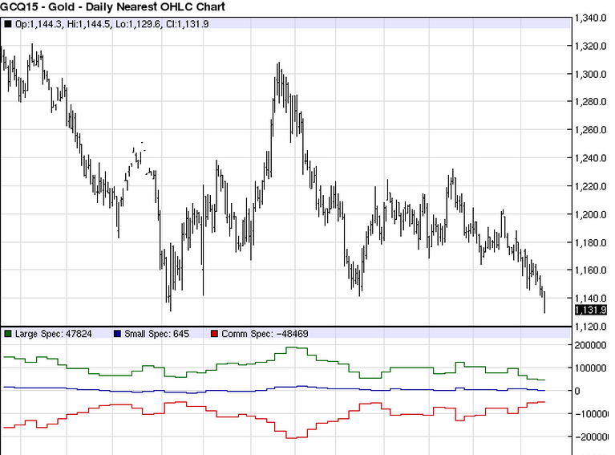Screen dimensions: 615x455
Task: Click the 'Cl:1,131.9' close value
Action: [x=187, y=24]
